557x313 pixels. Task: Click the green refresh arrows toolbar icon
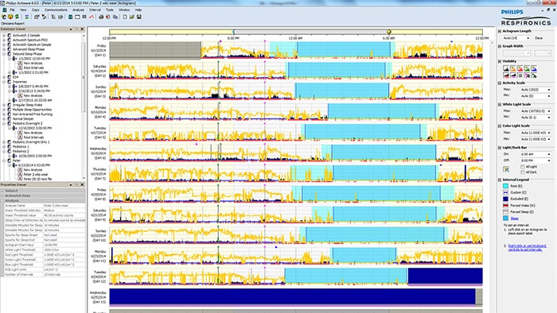point(17,17)
